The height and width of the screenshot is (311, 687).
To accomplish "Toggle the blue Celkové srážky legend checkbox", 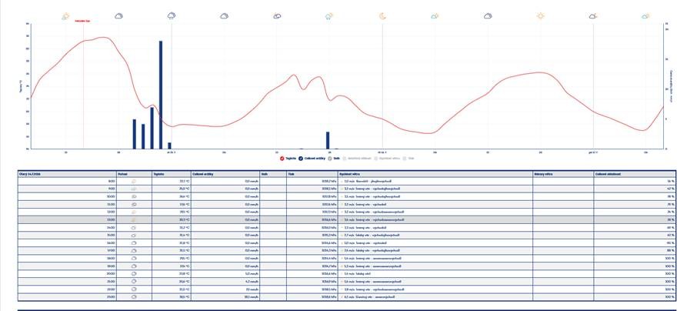I will coord(301,159).
